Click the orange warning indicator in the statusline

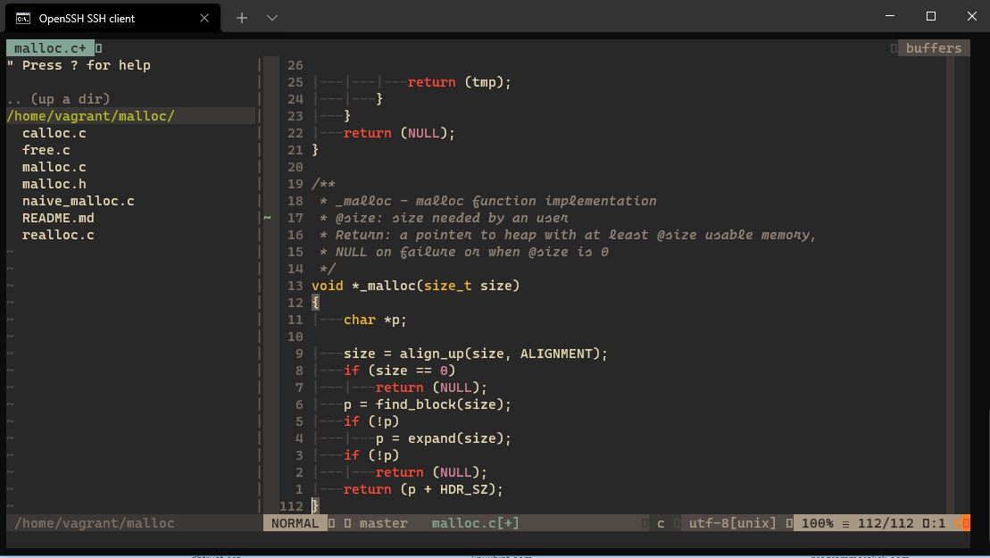click(x=962, y=523)
